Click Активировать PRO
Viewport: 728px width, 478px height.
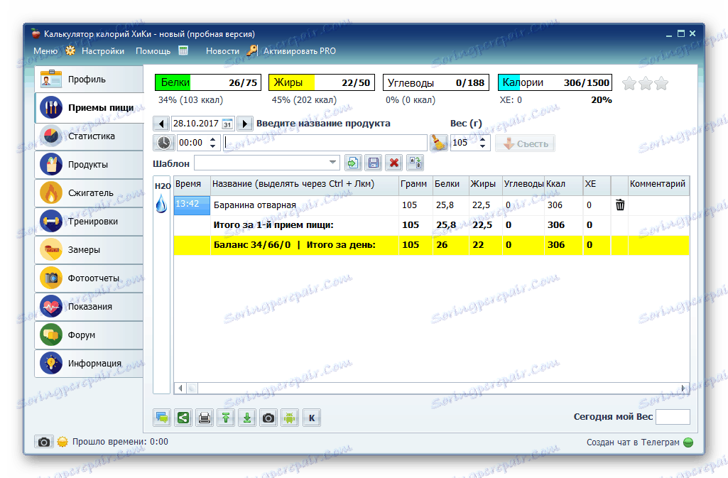[300, 51]
